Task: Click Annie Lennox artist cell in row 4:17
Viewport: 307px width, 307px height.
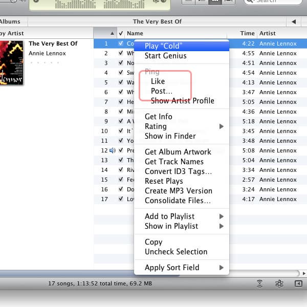Action: [x=278, y=199]
